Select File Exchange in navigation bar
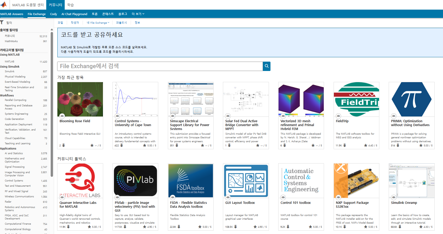The width and height of the screenshot is (443, 234). click(37, 14)
